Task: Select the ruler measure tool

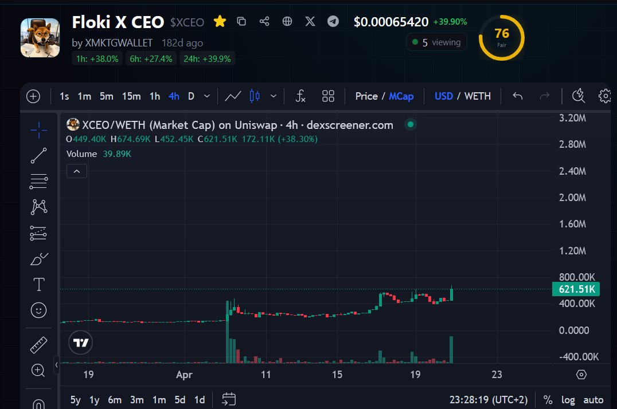Action: coord(38,345)
